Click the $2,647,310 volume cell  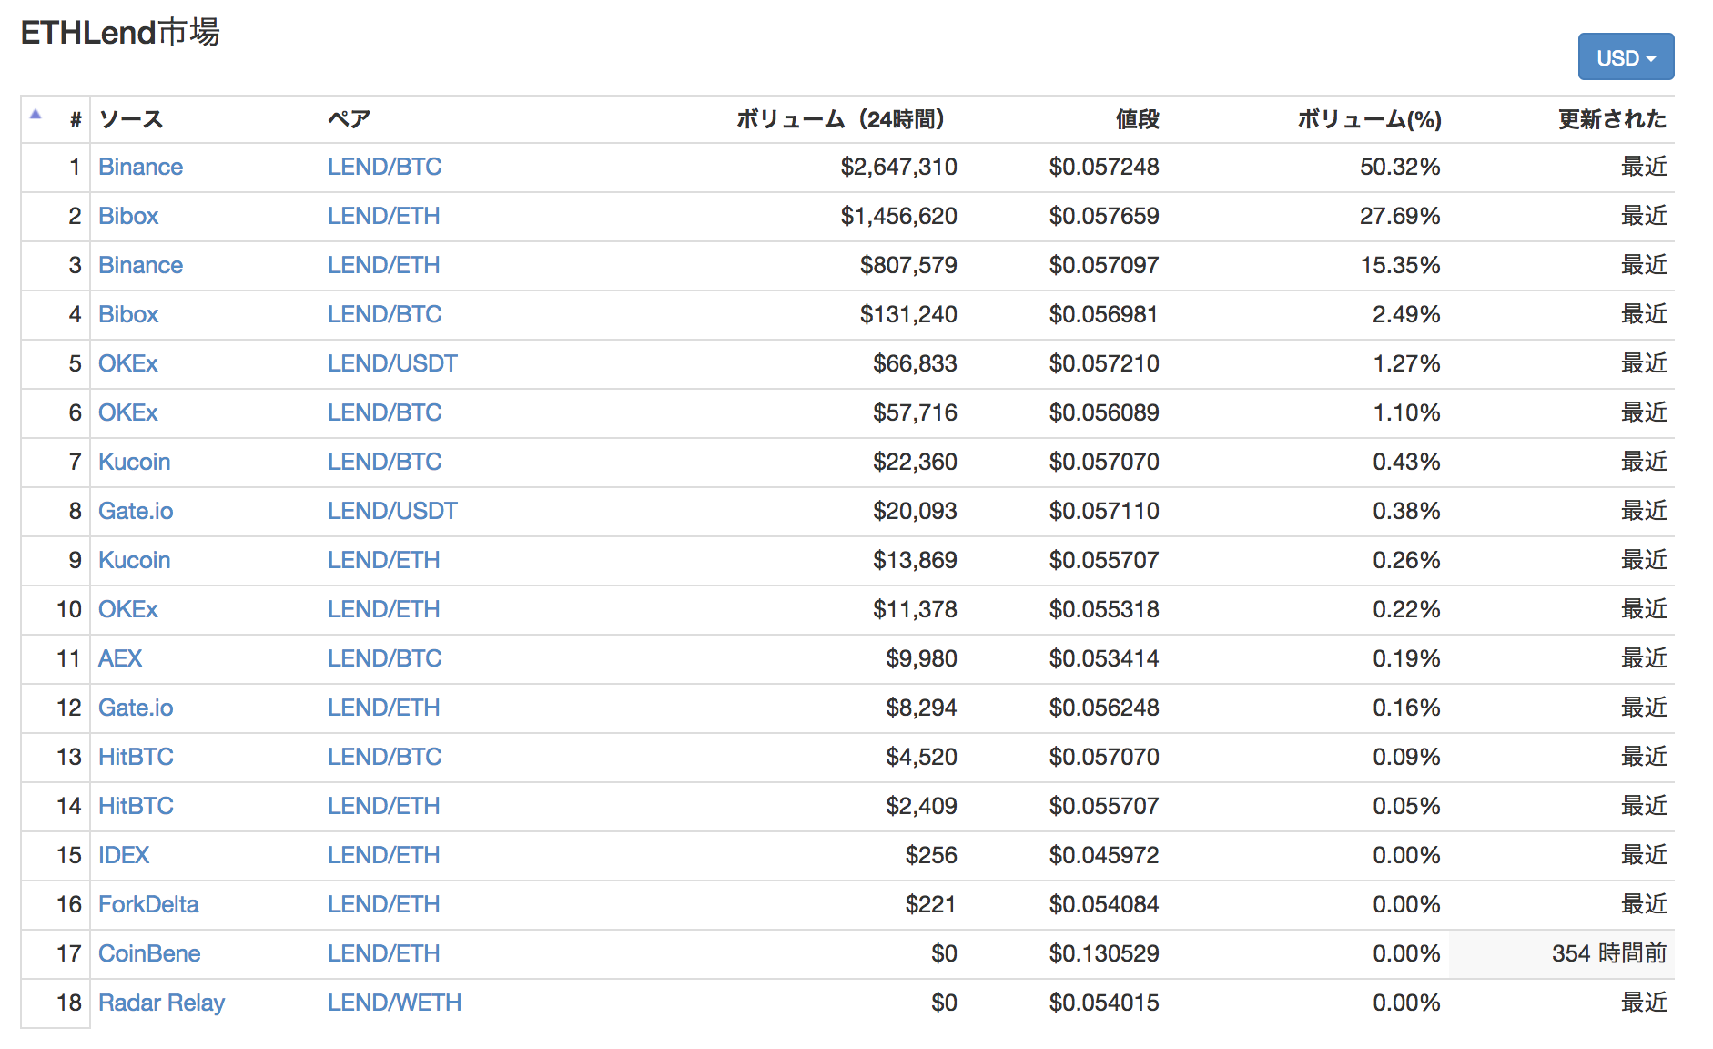898,167
